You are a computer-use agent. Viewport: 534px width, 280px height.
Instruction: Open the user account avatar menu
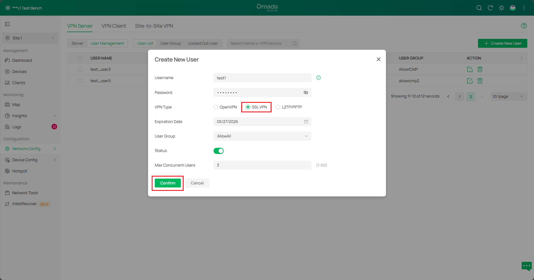click(513, 8)
